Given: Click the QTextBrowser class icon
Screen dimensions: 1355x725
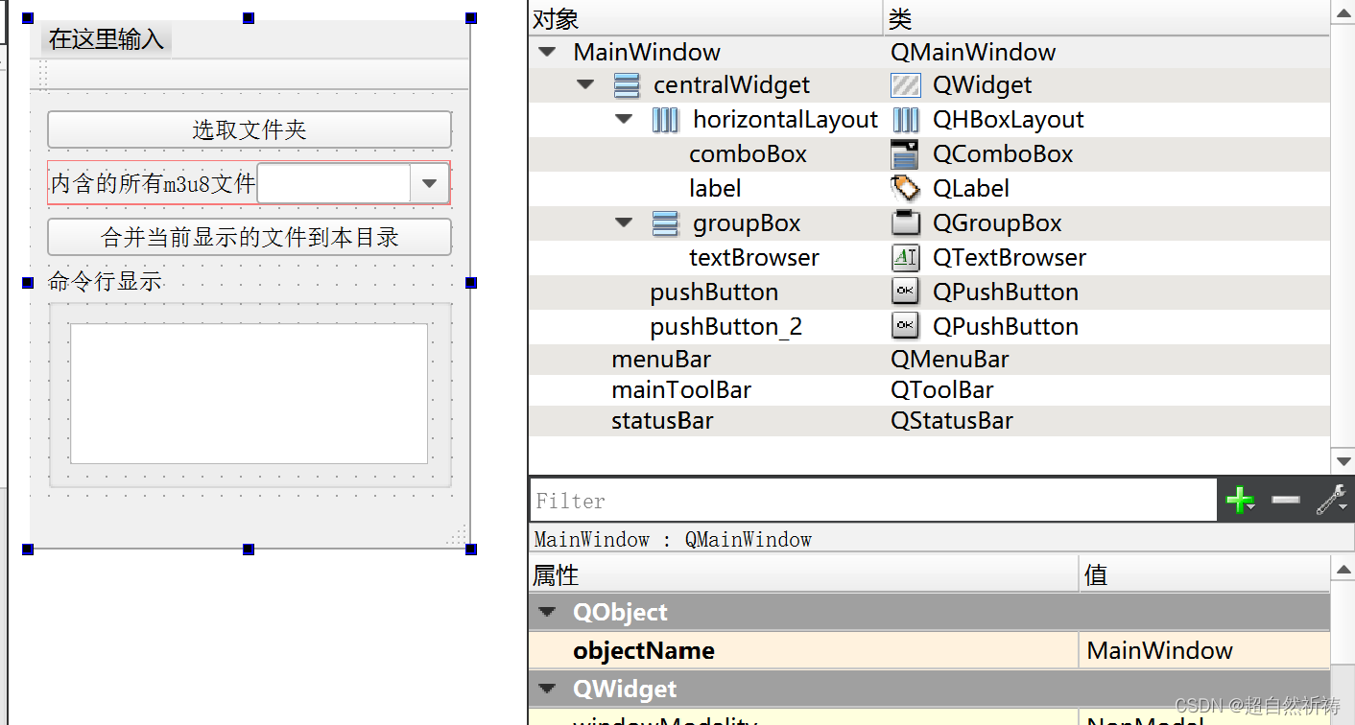Looking at the screenshot, I should tap(905, 258).
